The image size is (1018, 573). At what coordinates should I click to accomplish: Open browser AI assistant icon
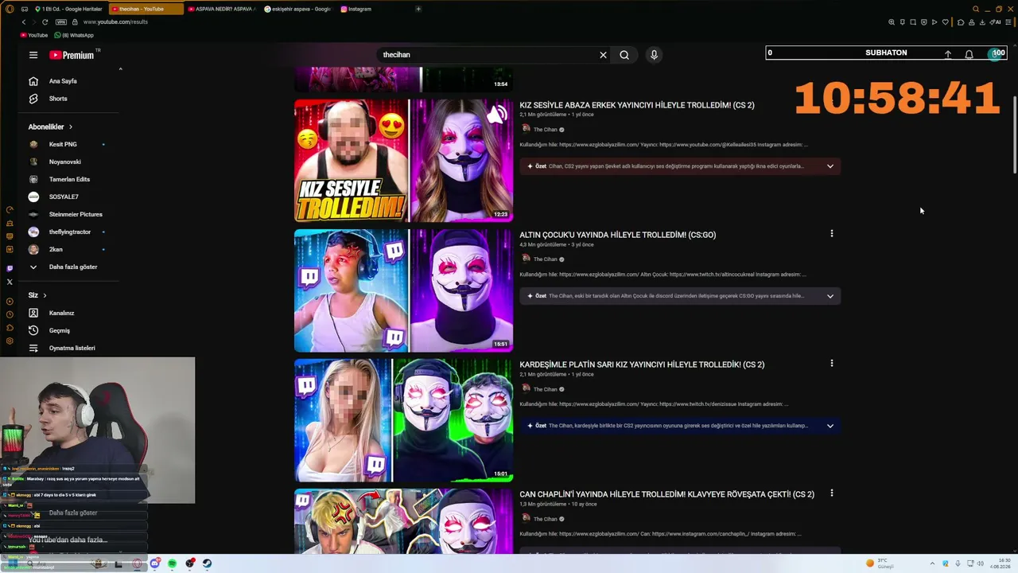996,22
